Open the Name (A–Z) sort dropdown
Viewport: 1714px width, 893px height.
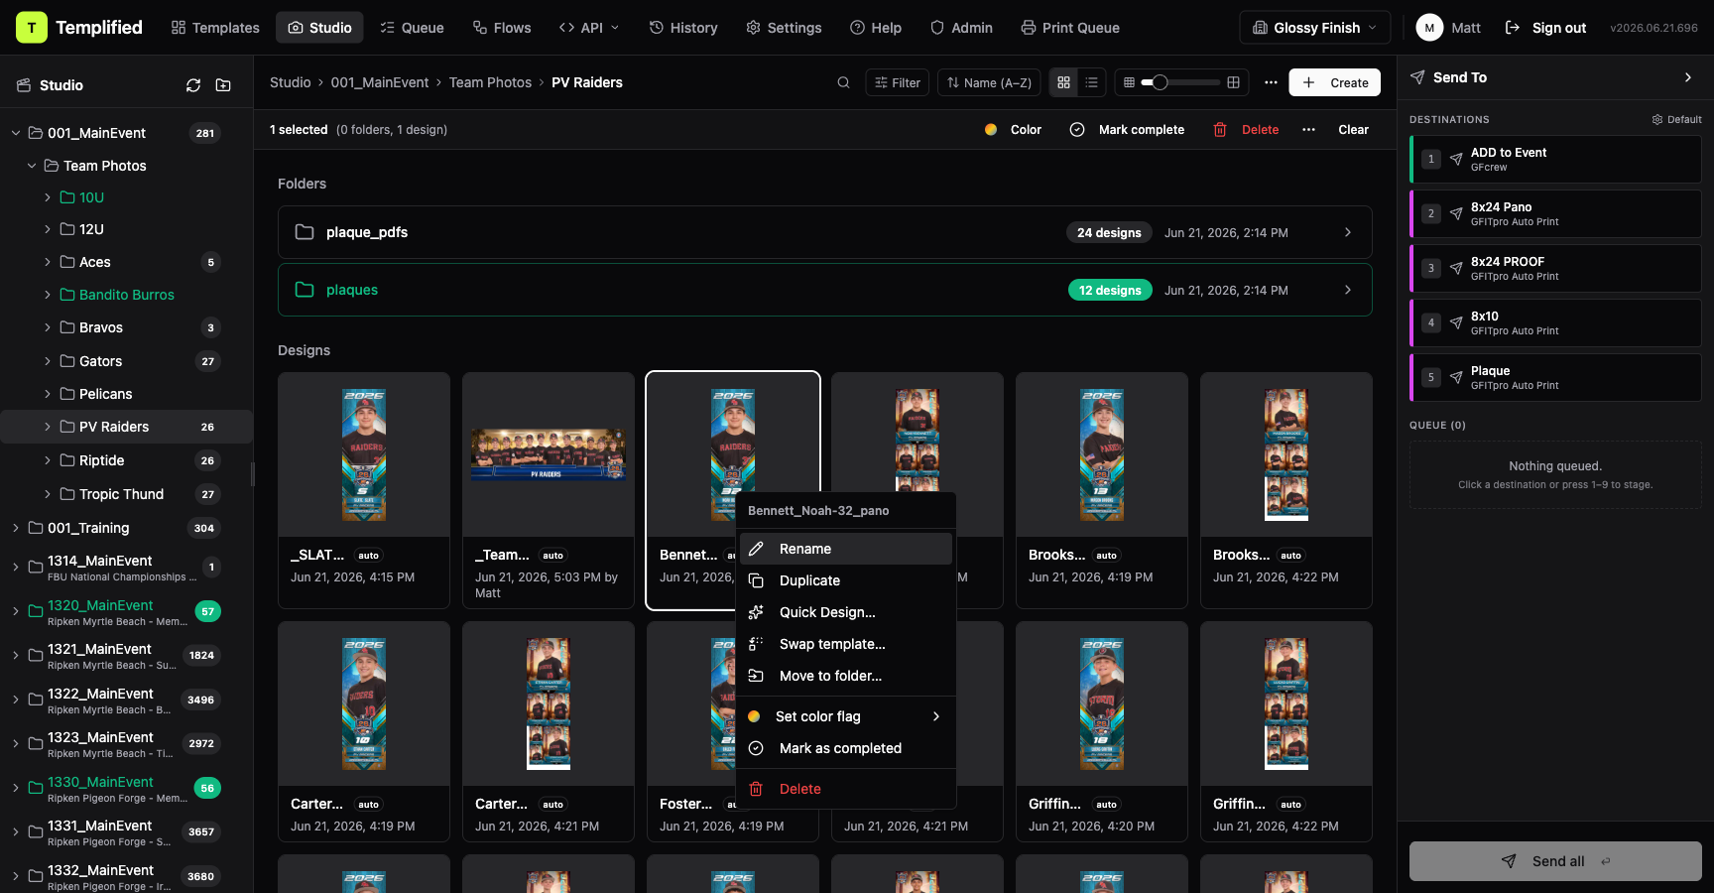coord(989,82)
